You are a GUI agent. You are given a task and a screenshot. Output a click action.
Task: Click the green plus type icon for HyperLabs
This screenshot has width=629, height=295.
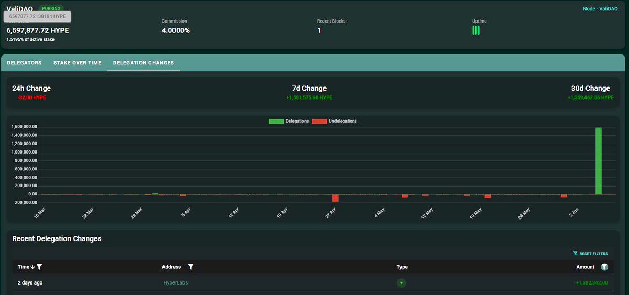[x=402, y=283]
